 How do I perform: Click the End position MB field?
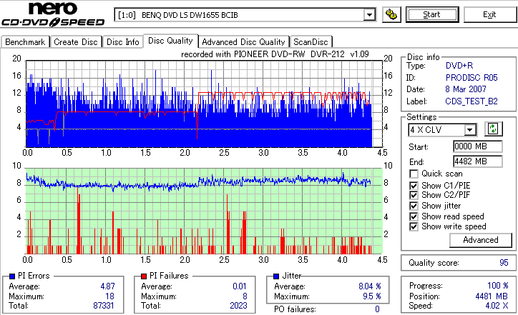click(x=478, y=161)
